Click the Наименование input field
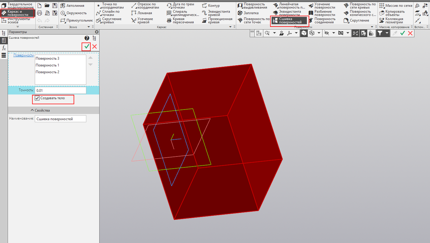 [x=61, y=118]
